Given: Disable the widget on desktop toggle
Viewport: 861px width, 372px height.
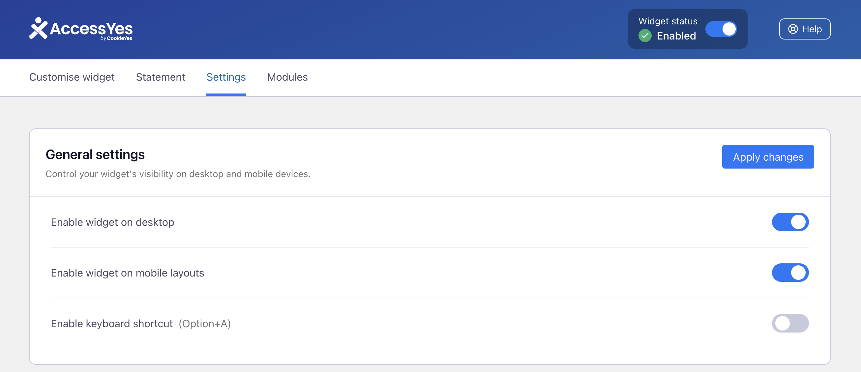Looking at the screenshot, I should [x=790, y=222].
